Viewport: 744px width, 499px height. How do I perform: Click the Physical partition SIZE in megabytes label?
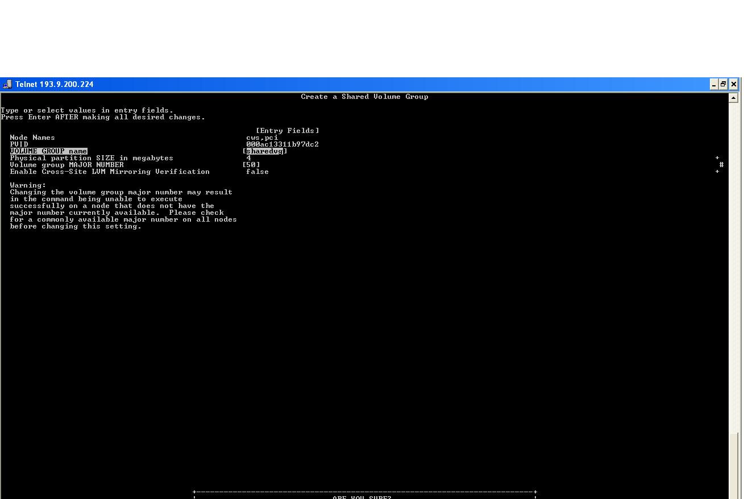[92, 158]
